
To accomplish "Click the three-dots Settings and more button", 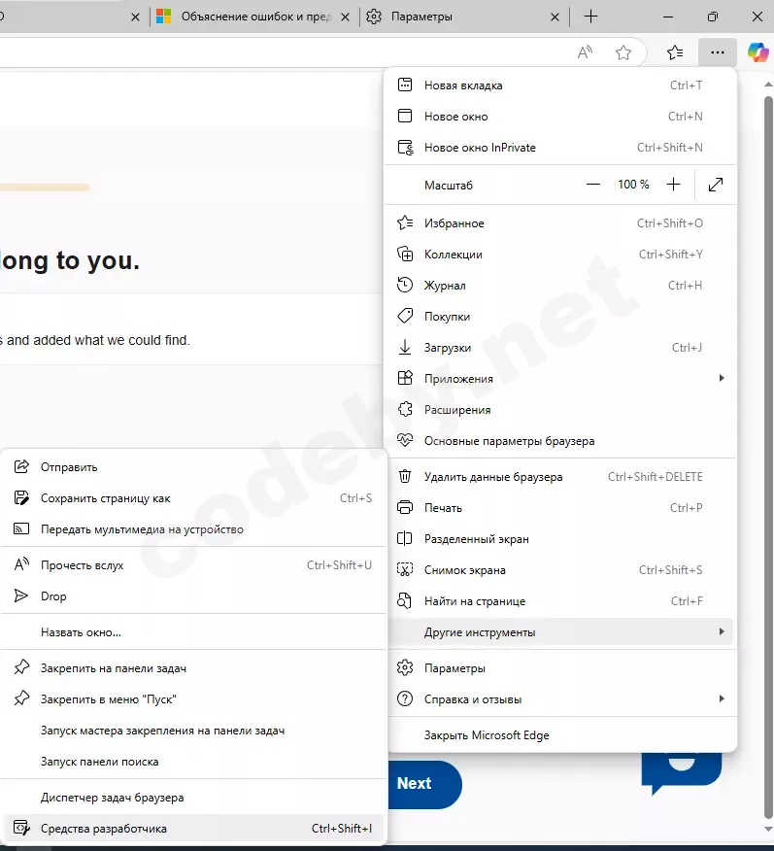I will point(717,52).
